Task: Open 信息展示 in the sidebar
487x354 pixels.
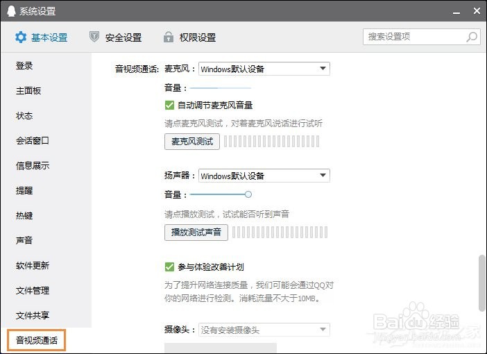Action: pyautogui.click(x=33, y=166)
